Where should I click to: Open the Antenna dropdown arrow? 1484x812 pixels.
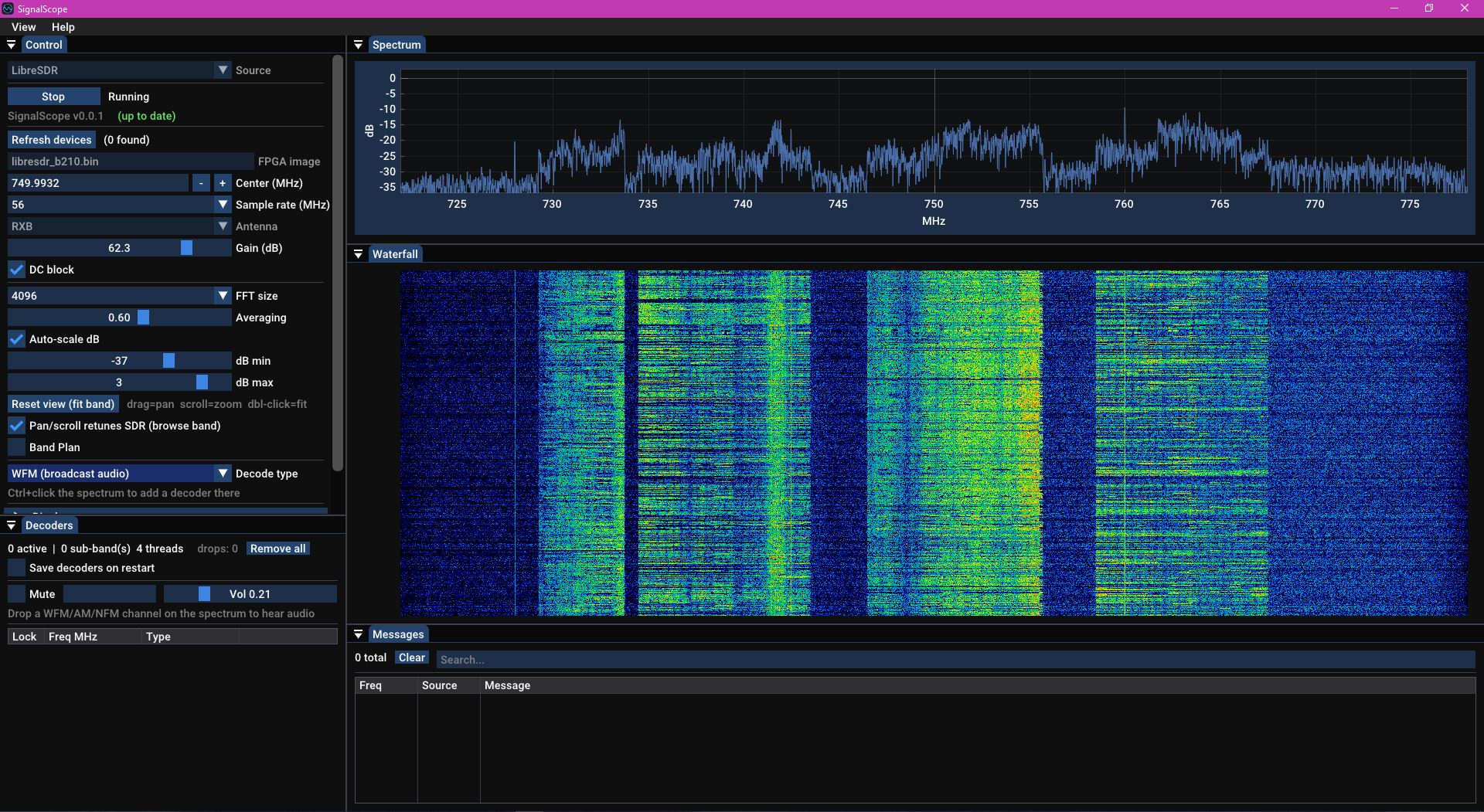point(223,226)
